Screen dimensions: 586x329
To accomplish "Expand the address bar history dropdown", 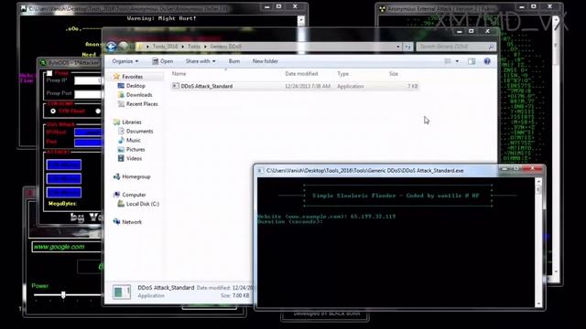I will [398, 47].
